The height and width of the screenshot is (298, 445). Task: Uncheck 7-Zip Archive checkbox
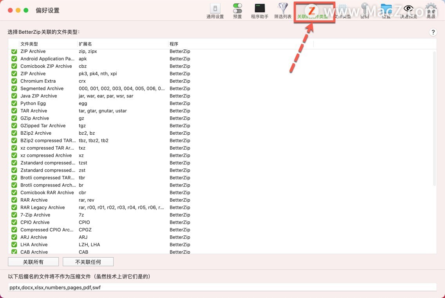(14, 215)
